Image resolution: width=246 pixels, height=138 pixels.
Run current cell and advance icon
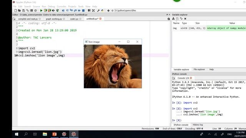coord(50,10)
